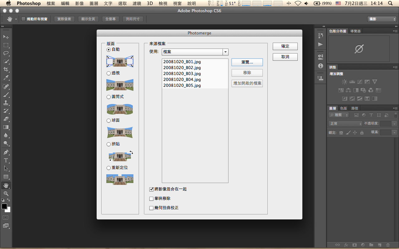Open the 調整 panel flyout menu
This screenshot has width=399, height=249.
395,67
